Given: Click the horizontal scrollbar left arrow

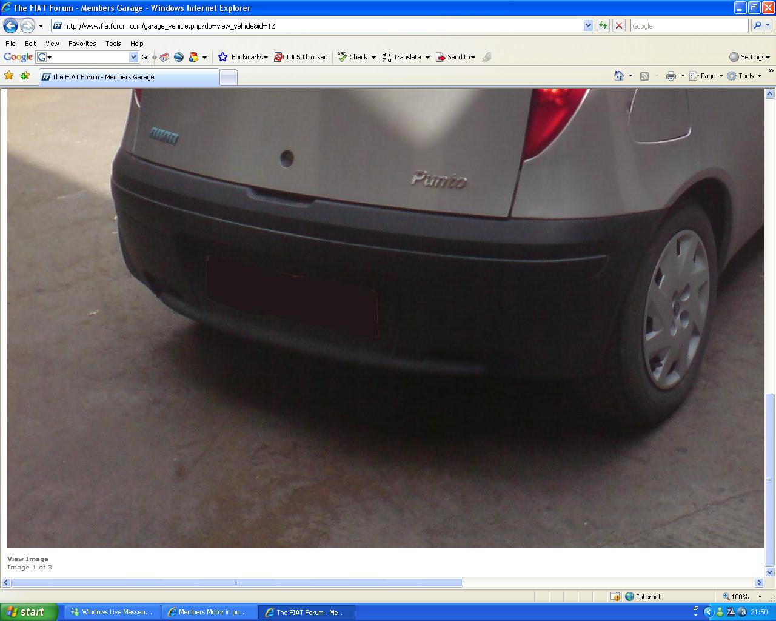Looking at the screenshot, I should point(6,582).
